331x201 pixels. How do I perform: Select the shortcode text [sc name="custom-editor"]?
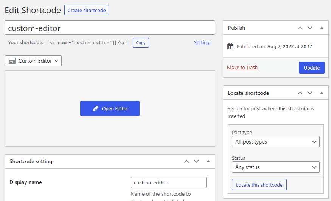88,43
